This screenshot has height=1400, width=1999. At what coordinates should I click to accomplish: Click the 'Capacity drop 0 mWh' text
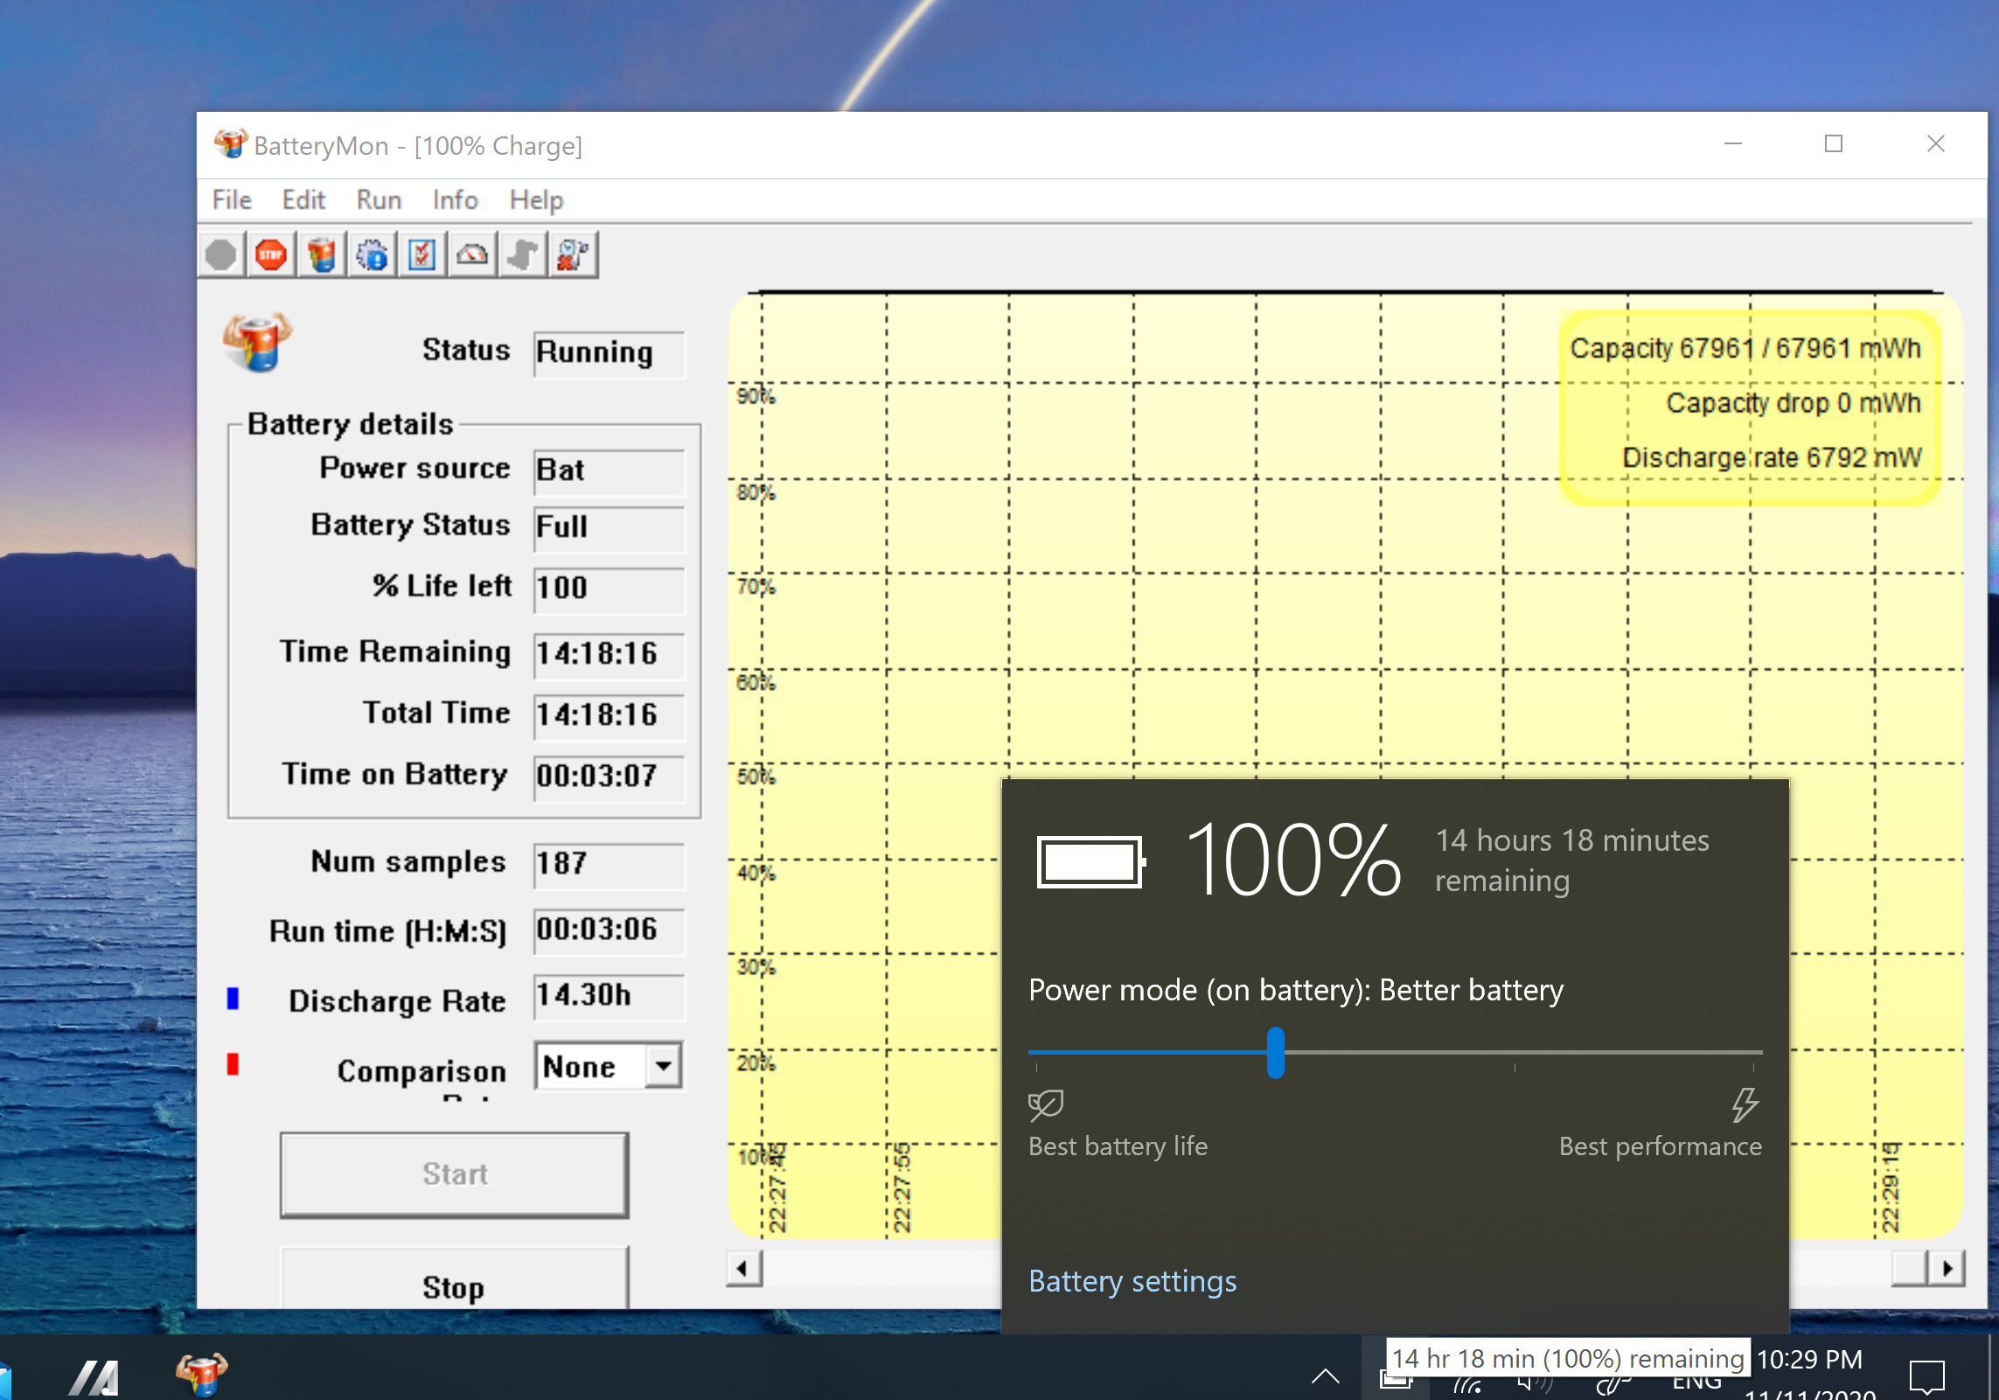pos(1794,403)
